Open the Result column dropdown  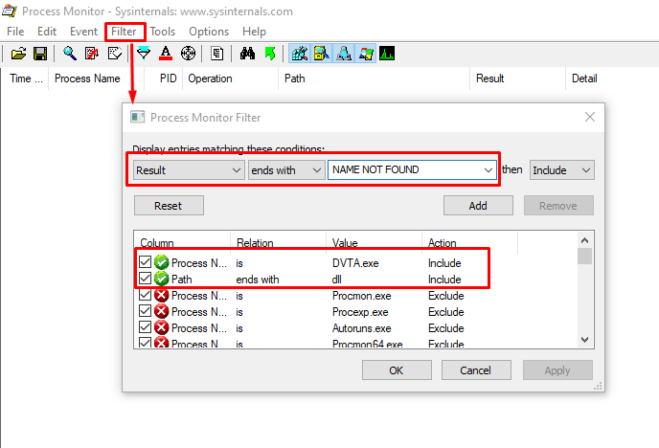point(188,170)
